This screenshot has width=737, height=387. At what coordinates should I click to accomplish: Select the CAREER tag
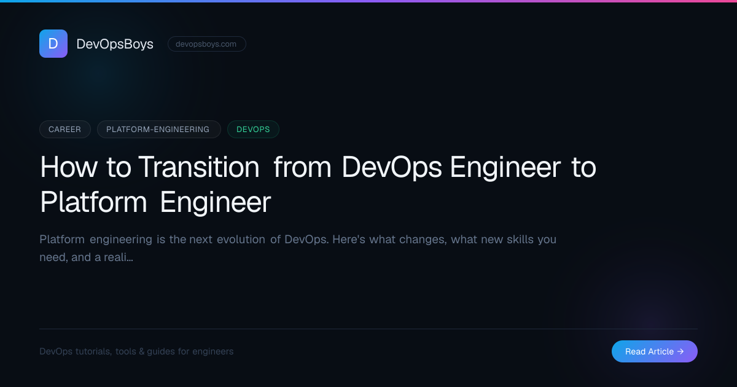click(x=65, y=130)
